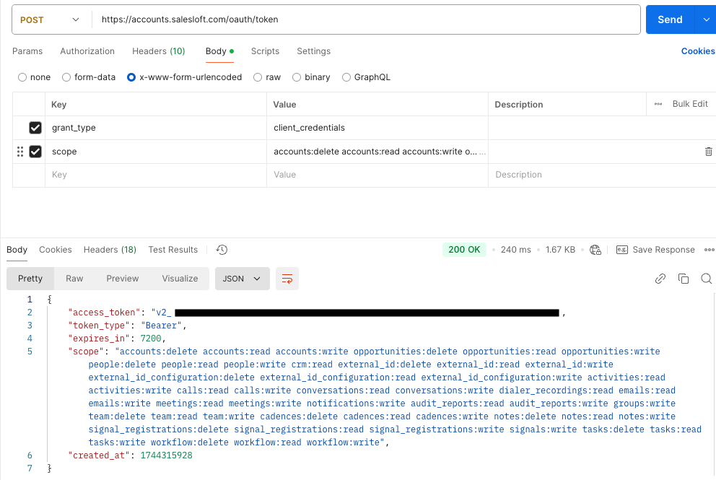Switch to the Authorization tab
The height and width of the screenshot is (480, 716).
tap(87, 51)
